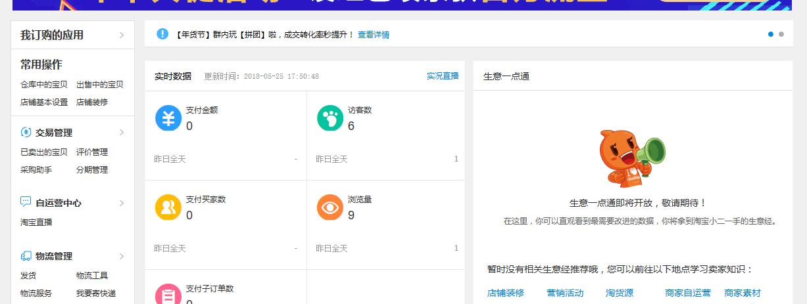Screen dimensions: 807x304
Task: Click the 支付子订单数 pink icon
Action: pyautogui.click(x=168, y=293)
